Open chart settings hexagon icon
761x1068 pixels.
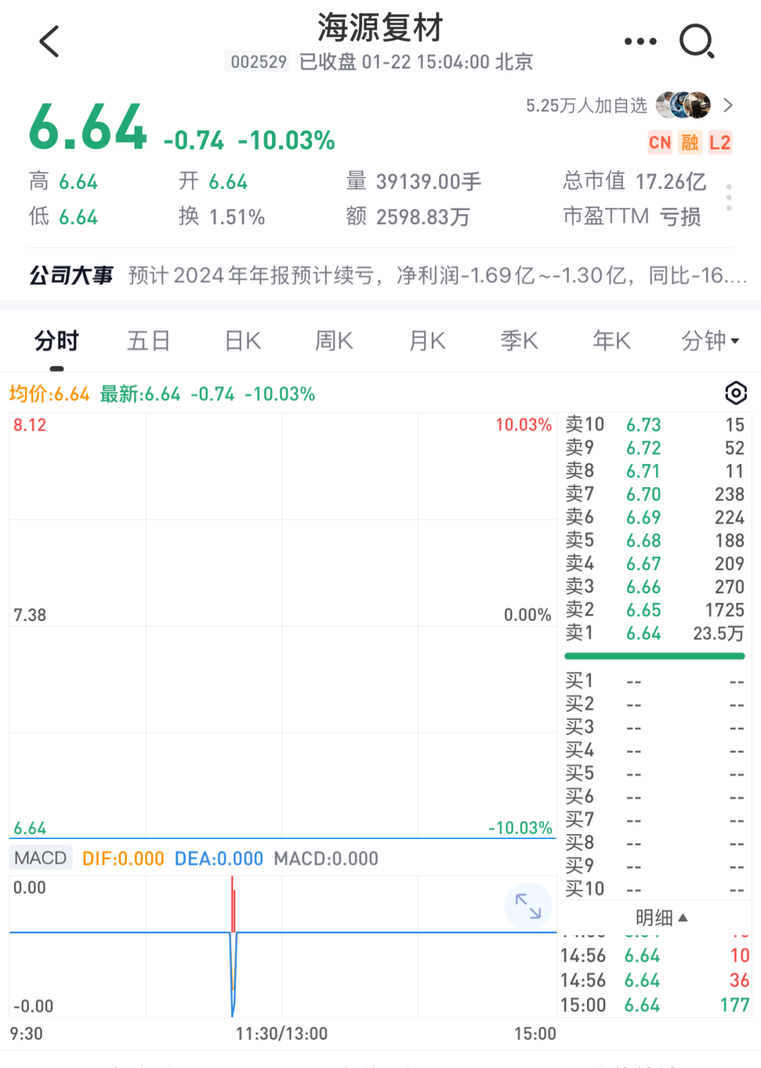tap(736, 393)
